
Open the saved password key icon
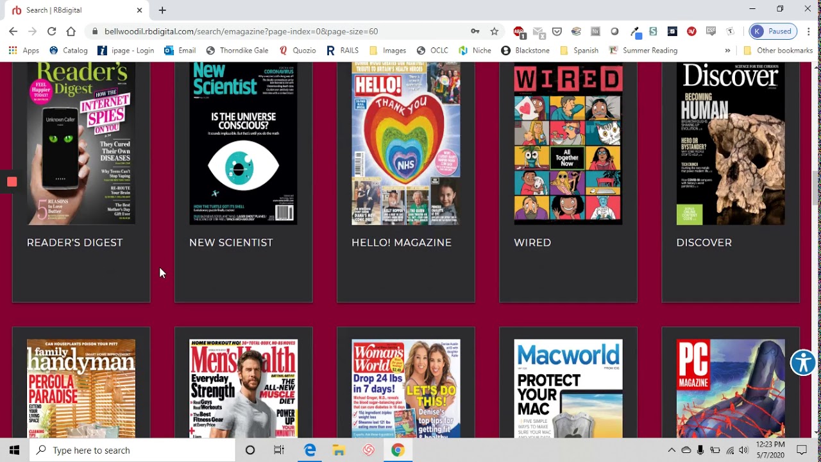click(x=475, y=31)
